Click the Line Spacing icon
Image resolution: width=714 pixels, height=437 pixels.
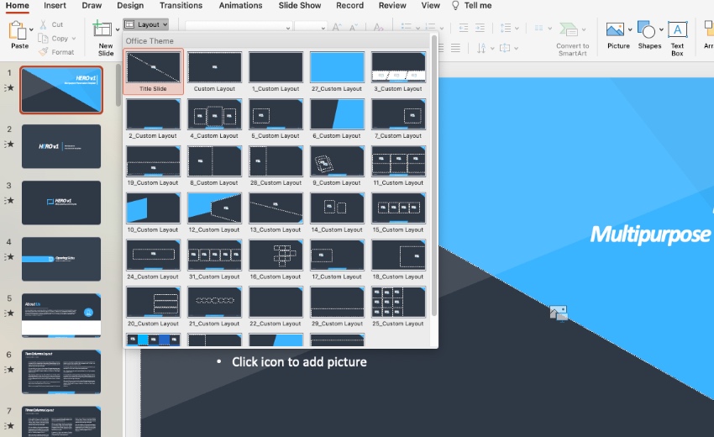coord(506,28)
